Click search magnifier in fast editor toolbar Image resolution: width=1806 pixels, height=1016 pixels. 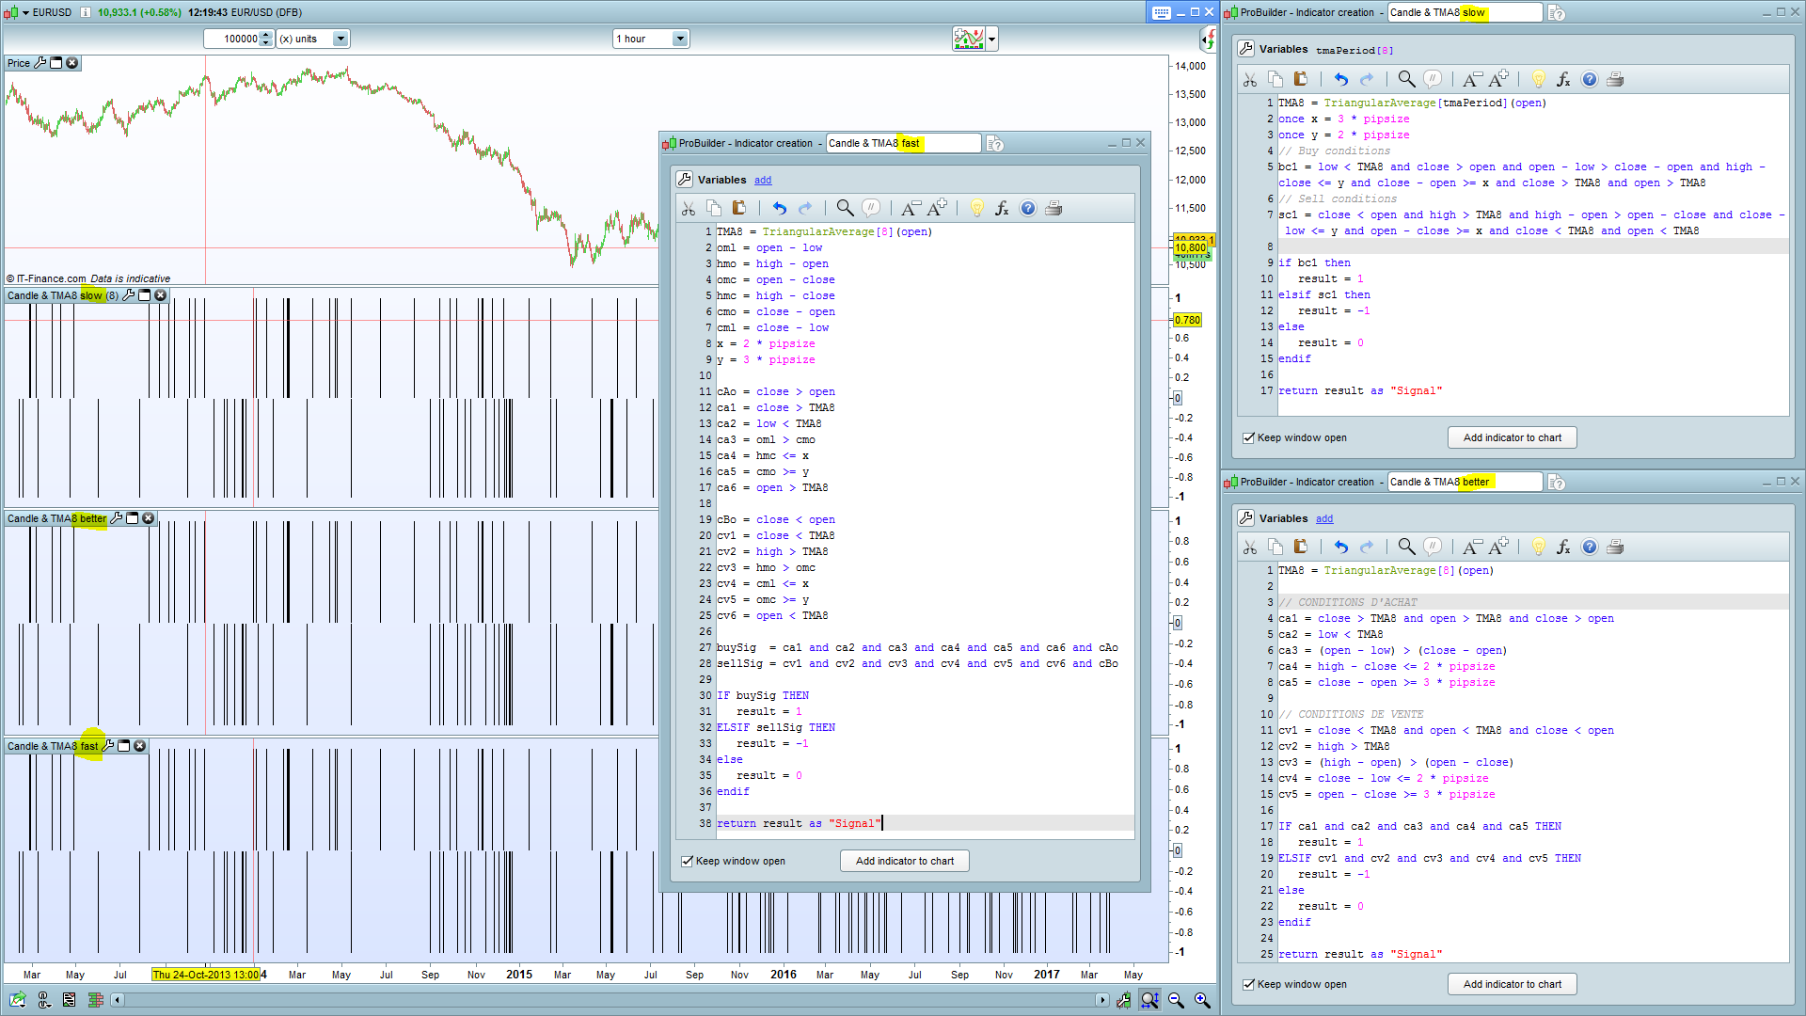click(x=845, y=208)
